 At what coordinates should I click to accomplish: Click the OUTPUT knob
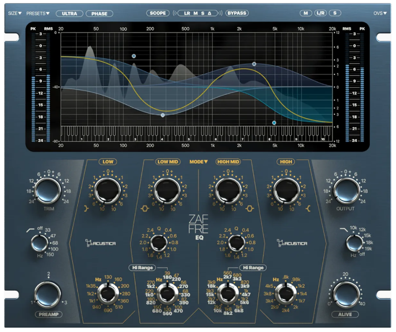(x=346, y=191)
